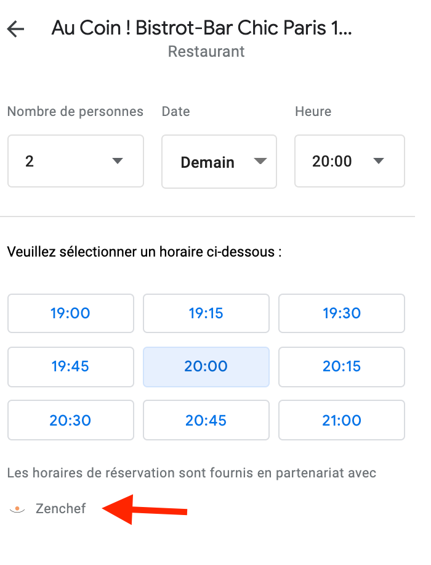Open the Heure dropdown showing 20:00
Viewport: 431px width, 565px height.
pos(350,161)
